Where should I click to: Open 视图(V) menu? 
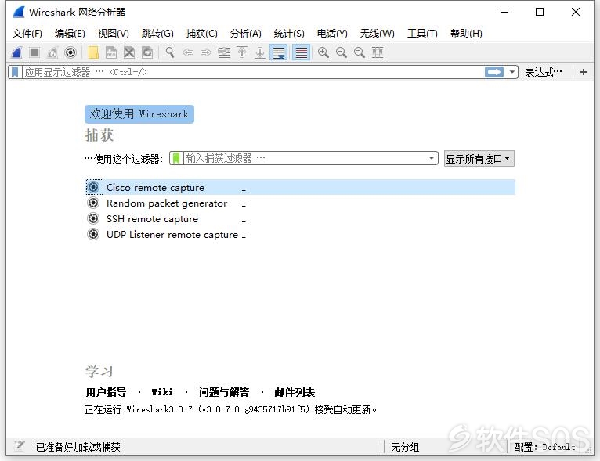pyautogui.click(x=114, y=34)
